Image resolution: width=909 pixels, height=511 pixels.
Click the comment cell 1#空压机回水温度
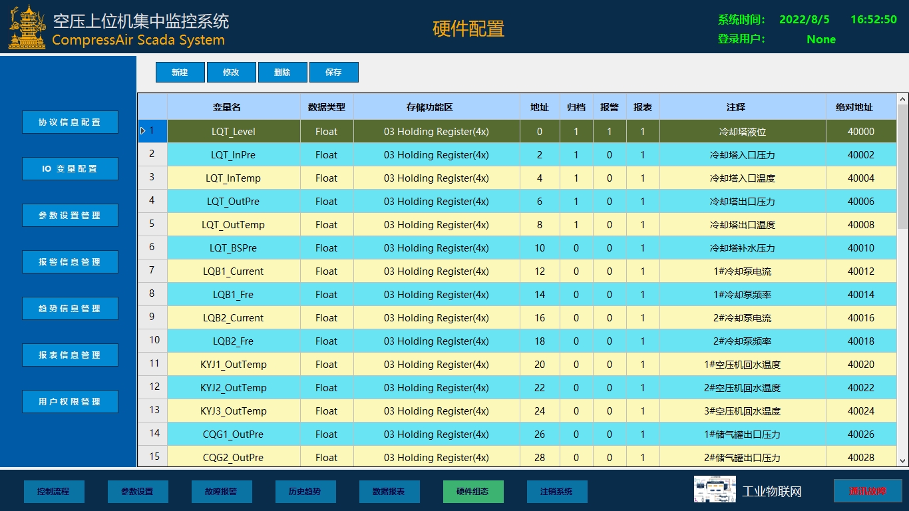point(743,365)
